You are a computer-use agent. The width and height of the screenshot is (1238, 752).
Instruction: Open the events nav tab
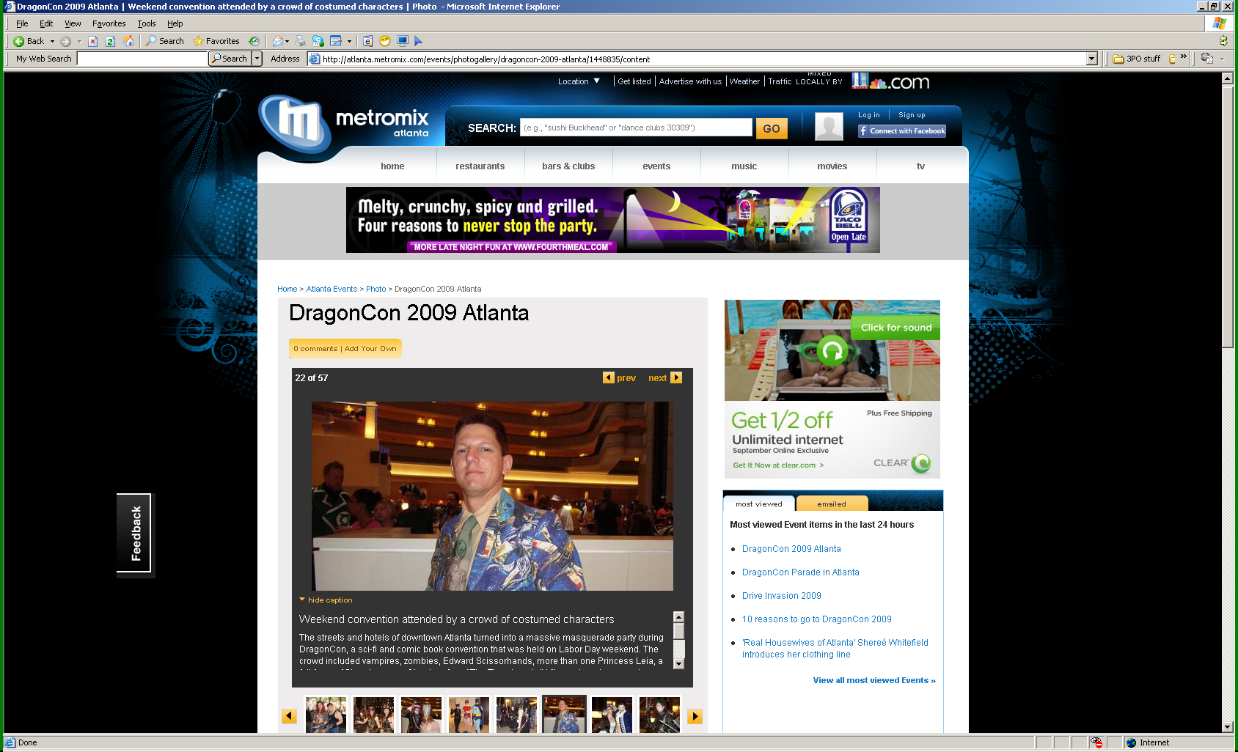(656, 166)
